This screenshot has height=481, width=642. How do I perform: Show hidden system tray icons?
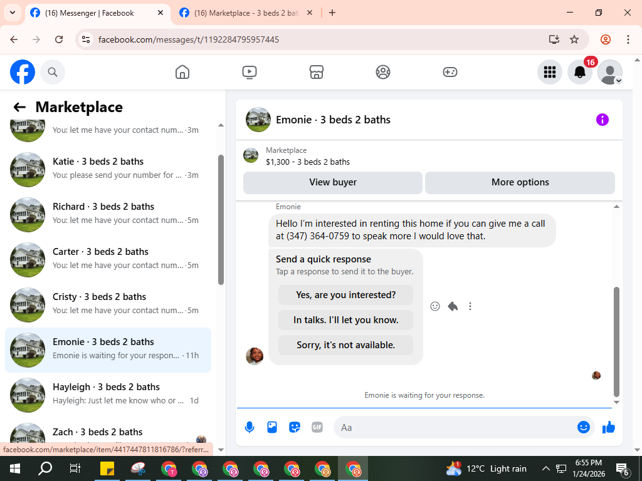546,468
